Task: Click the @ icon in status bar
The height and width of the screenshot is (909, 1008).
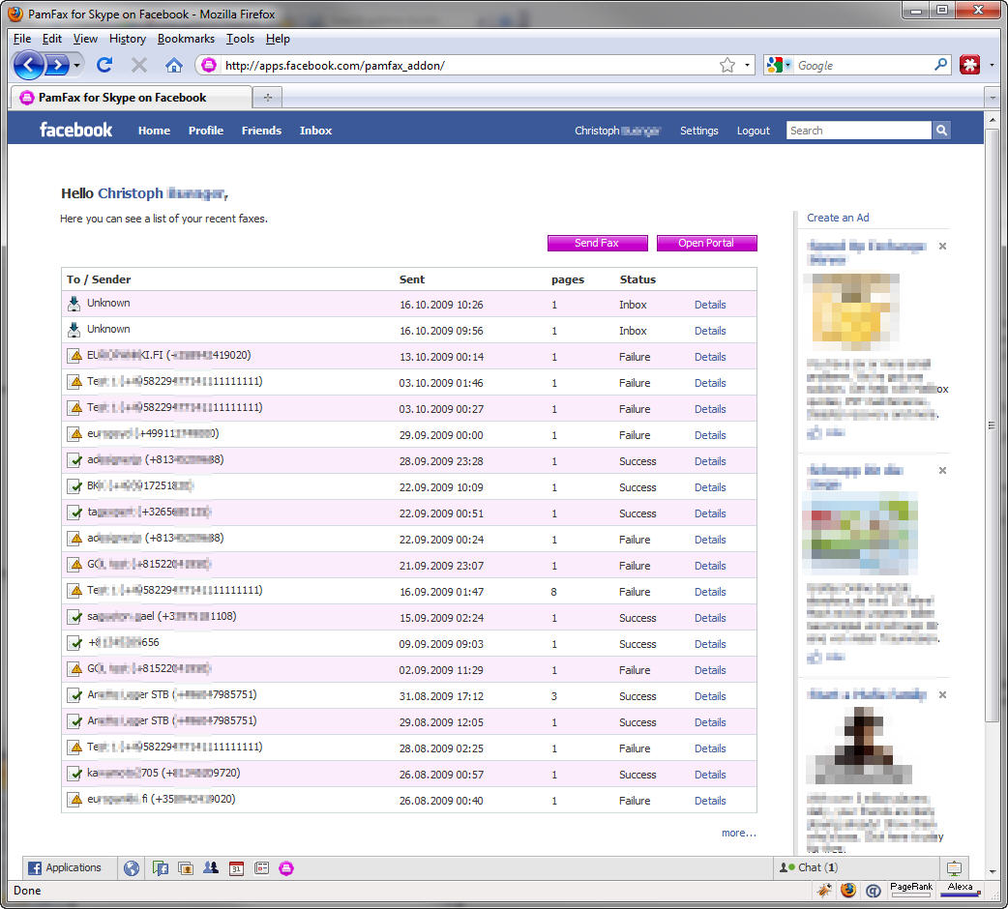Action: (x=873, y=891)
